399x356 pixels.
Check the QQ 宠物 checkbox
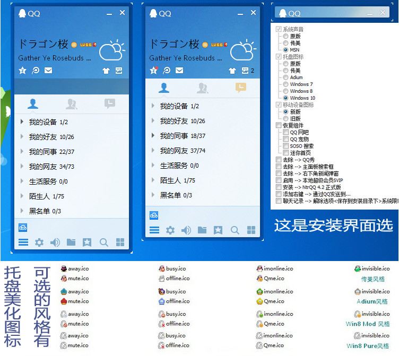286,139
